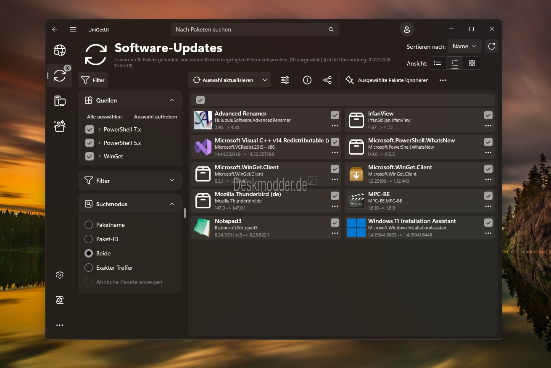Image resolution: width=551 pixels, height=368 pixels.
Task: Reload updates with the refresh icon
Action: [492, 46]
